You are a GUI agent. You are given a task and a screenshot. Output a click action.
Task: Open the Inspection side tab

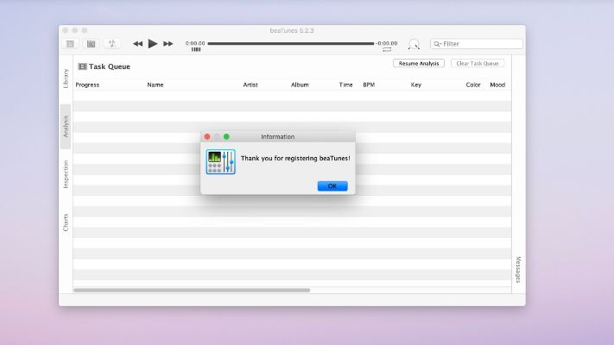66,173
